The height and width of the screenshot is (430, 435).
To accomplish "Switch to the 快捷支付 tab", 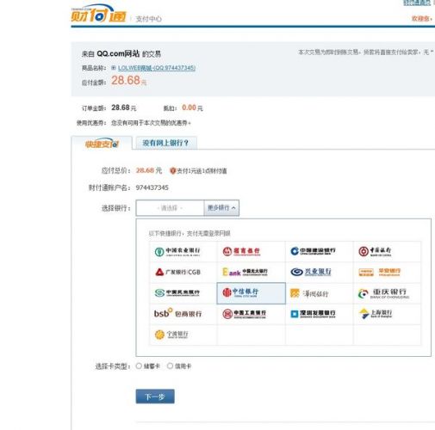I will tap(102, 144).
